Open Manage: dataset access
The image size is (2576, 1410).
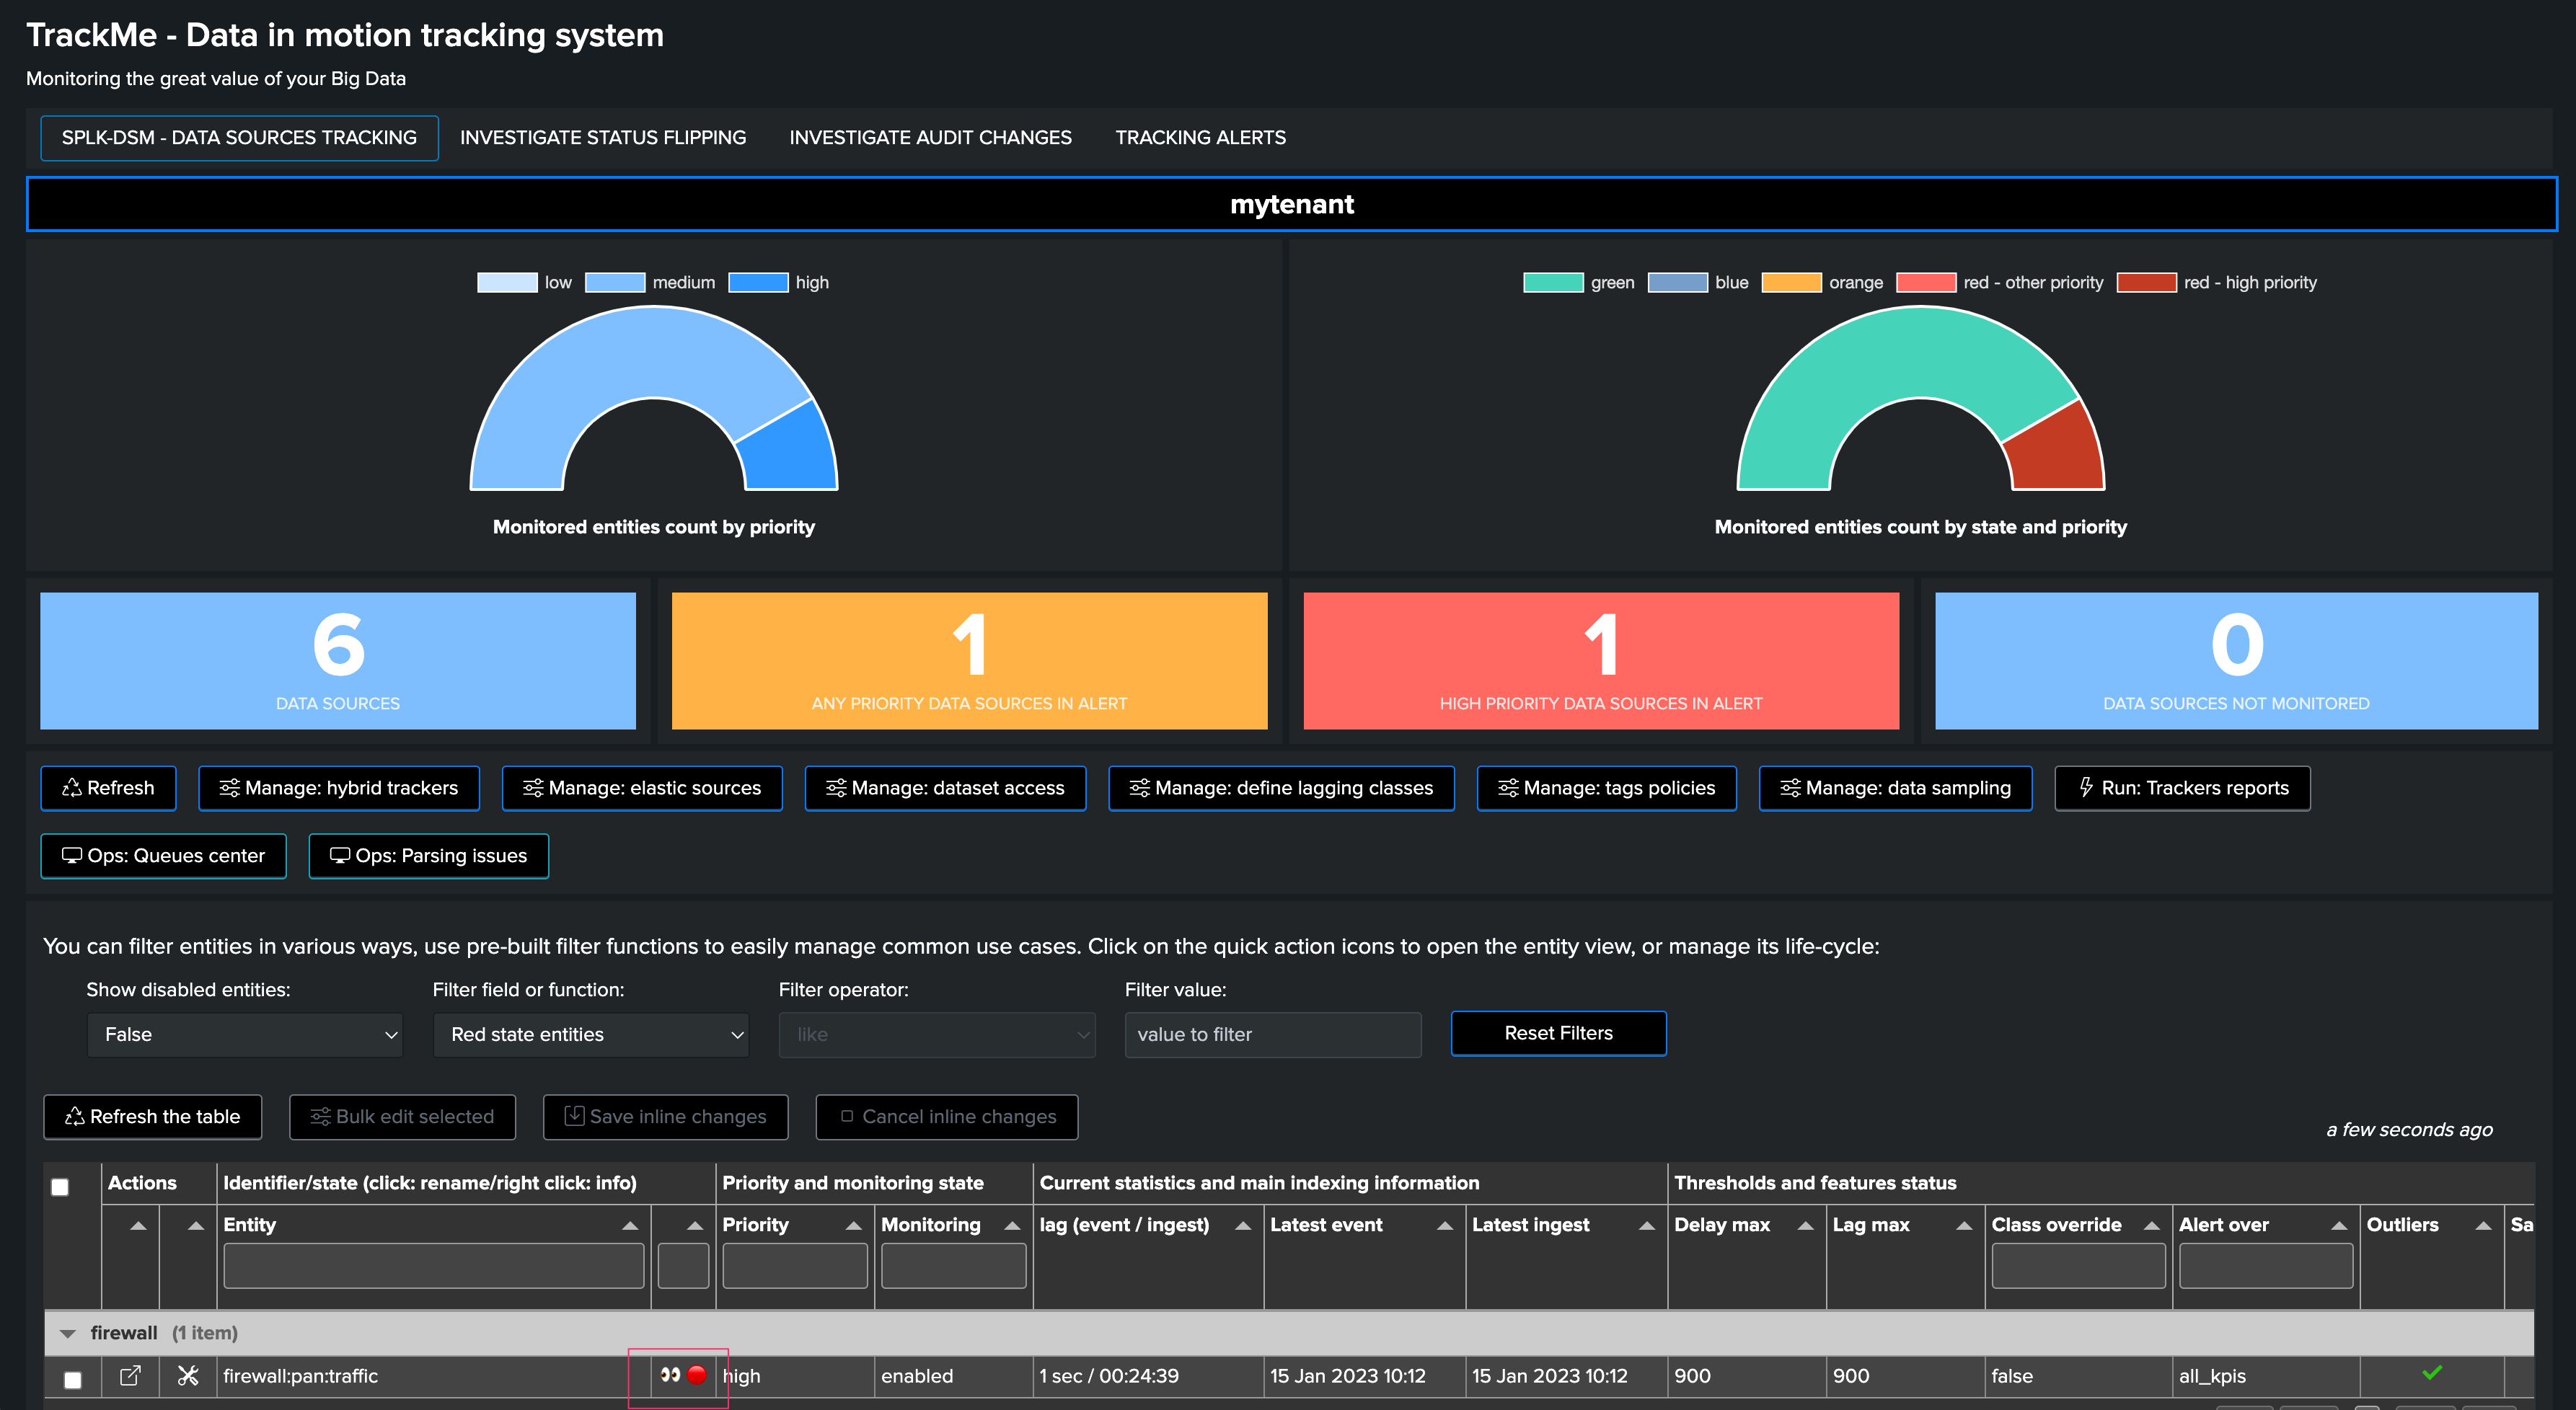click(945, 787)
